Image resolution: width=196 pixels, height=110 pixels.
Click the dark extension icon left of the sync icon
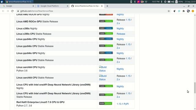(x=175, y=11)
